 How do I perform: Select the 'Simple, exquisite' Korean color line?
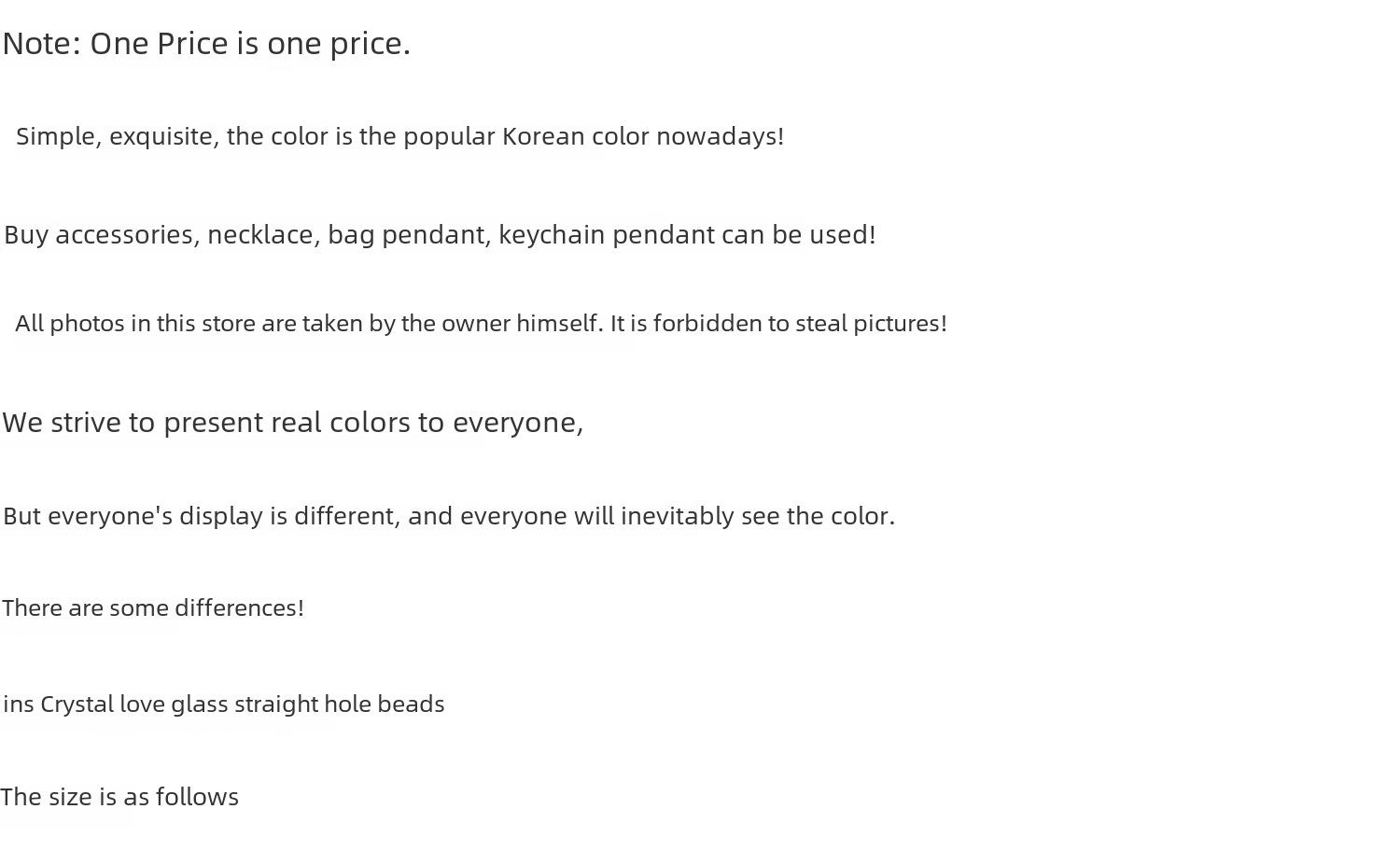(399, 136)
